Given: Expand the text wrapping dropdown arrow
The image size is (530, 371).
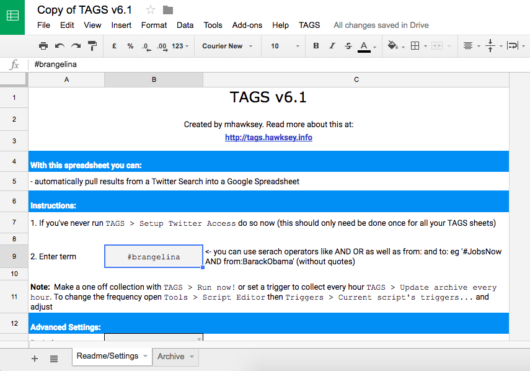Looking at the screenshot, I should click(523, 47).
